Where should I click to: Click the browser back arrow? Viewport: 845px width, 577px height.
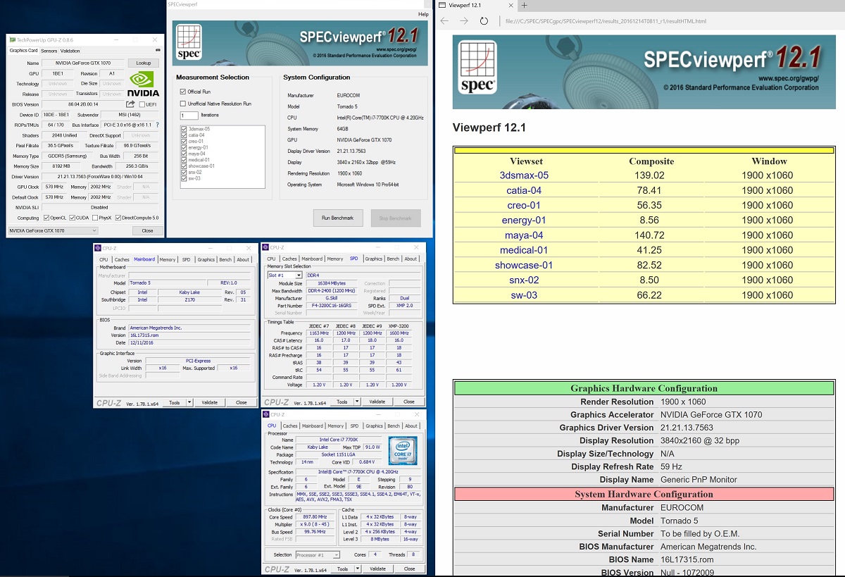click(x=444, y=21)
